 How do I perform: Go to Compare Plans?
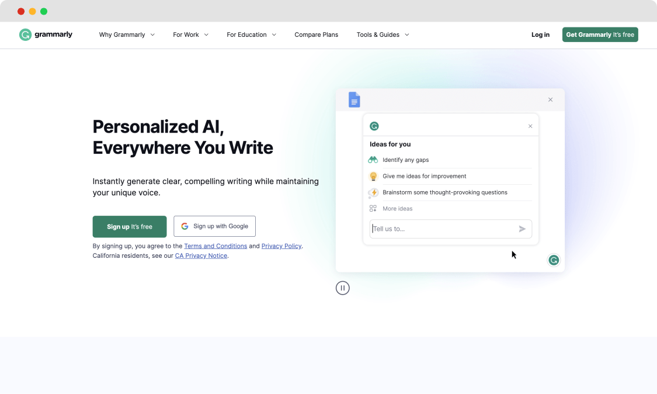point(317,35)
